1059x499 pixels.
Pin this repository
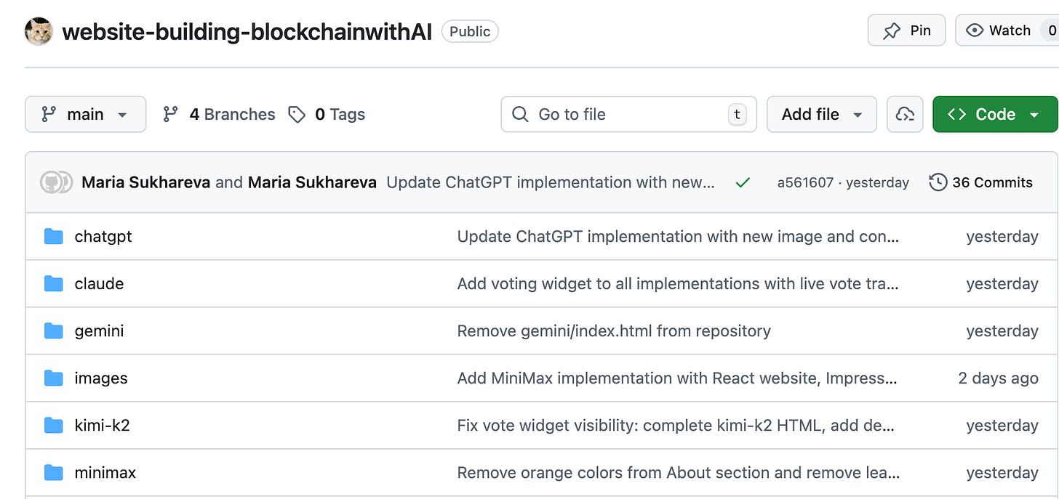click(x=906, y=31)
